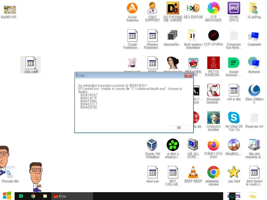The height and width of the screenshot is (200, 267).
Task: Open the Network desktop icon
Action: pyautogui.click(x=254, y=65)
